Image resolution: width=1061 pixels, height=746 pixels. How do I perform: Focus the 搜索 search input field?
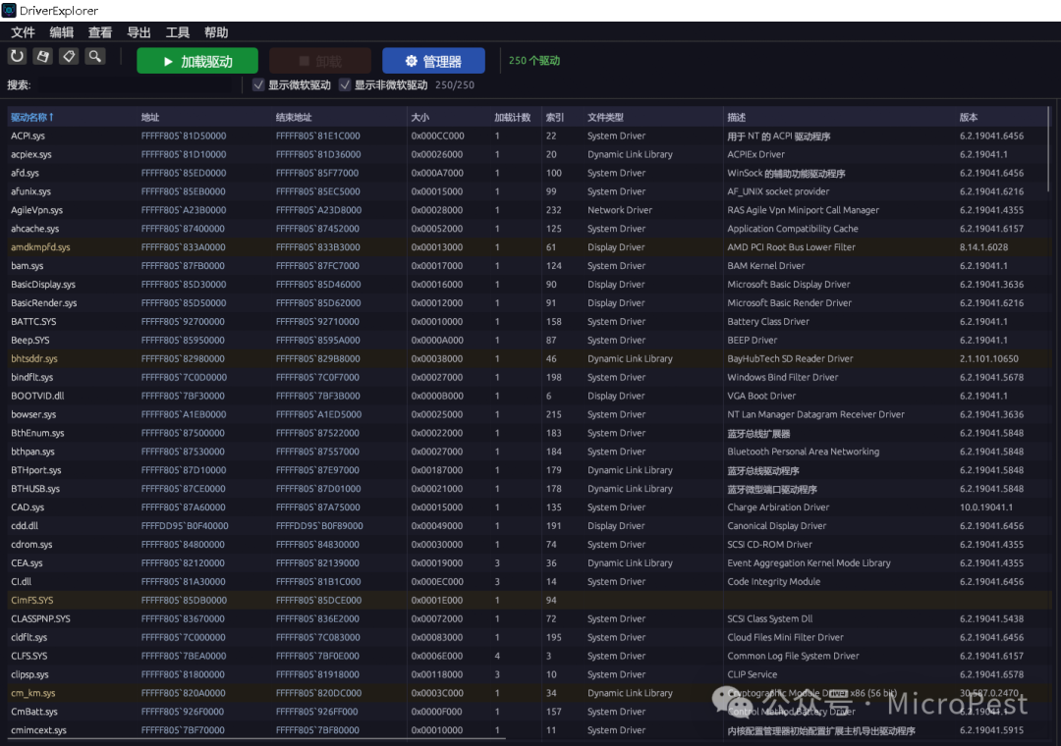pyautogui.click(x=138, y=85)
